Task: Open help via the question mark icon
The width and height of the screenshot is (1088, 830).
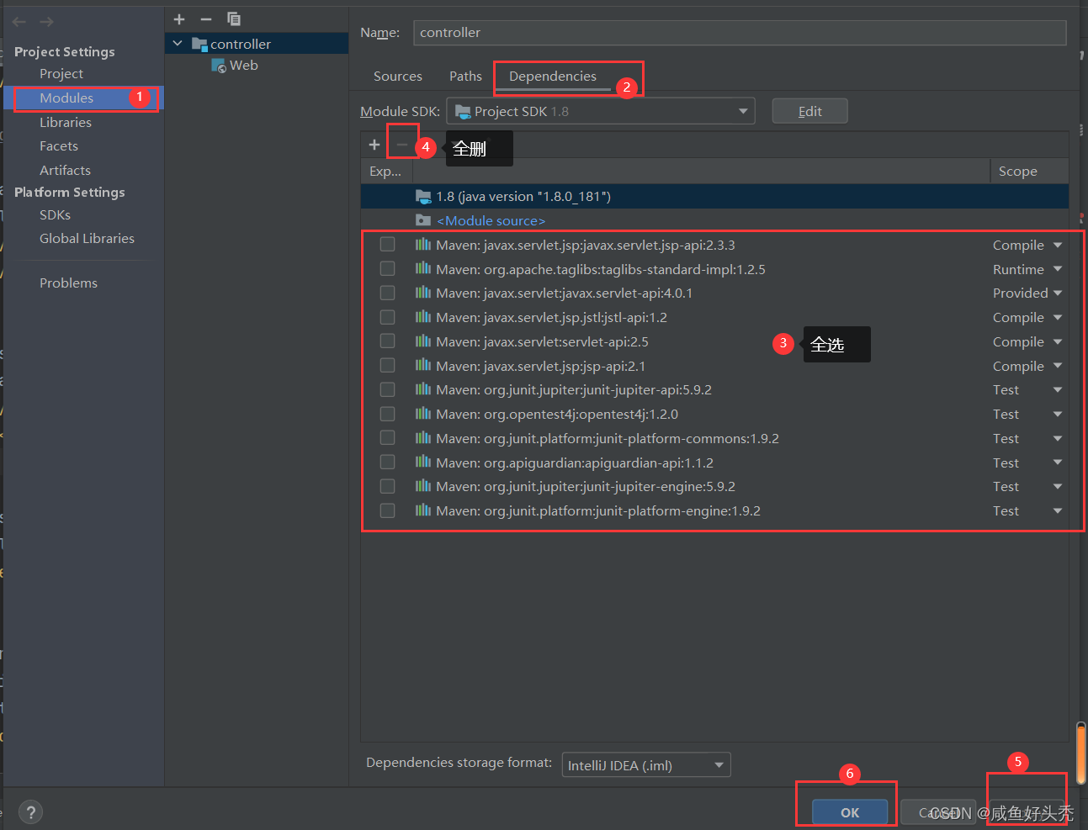Action: tap(30, 811)
